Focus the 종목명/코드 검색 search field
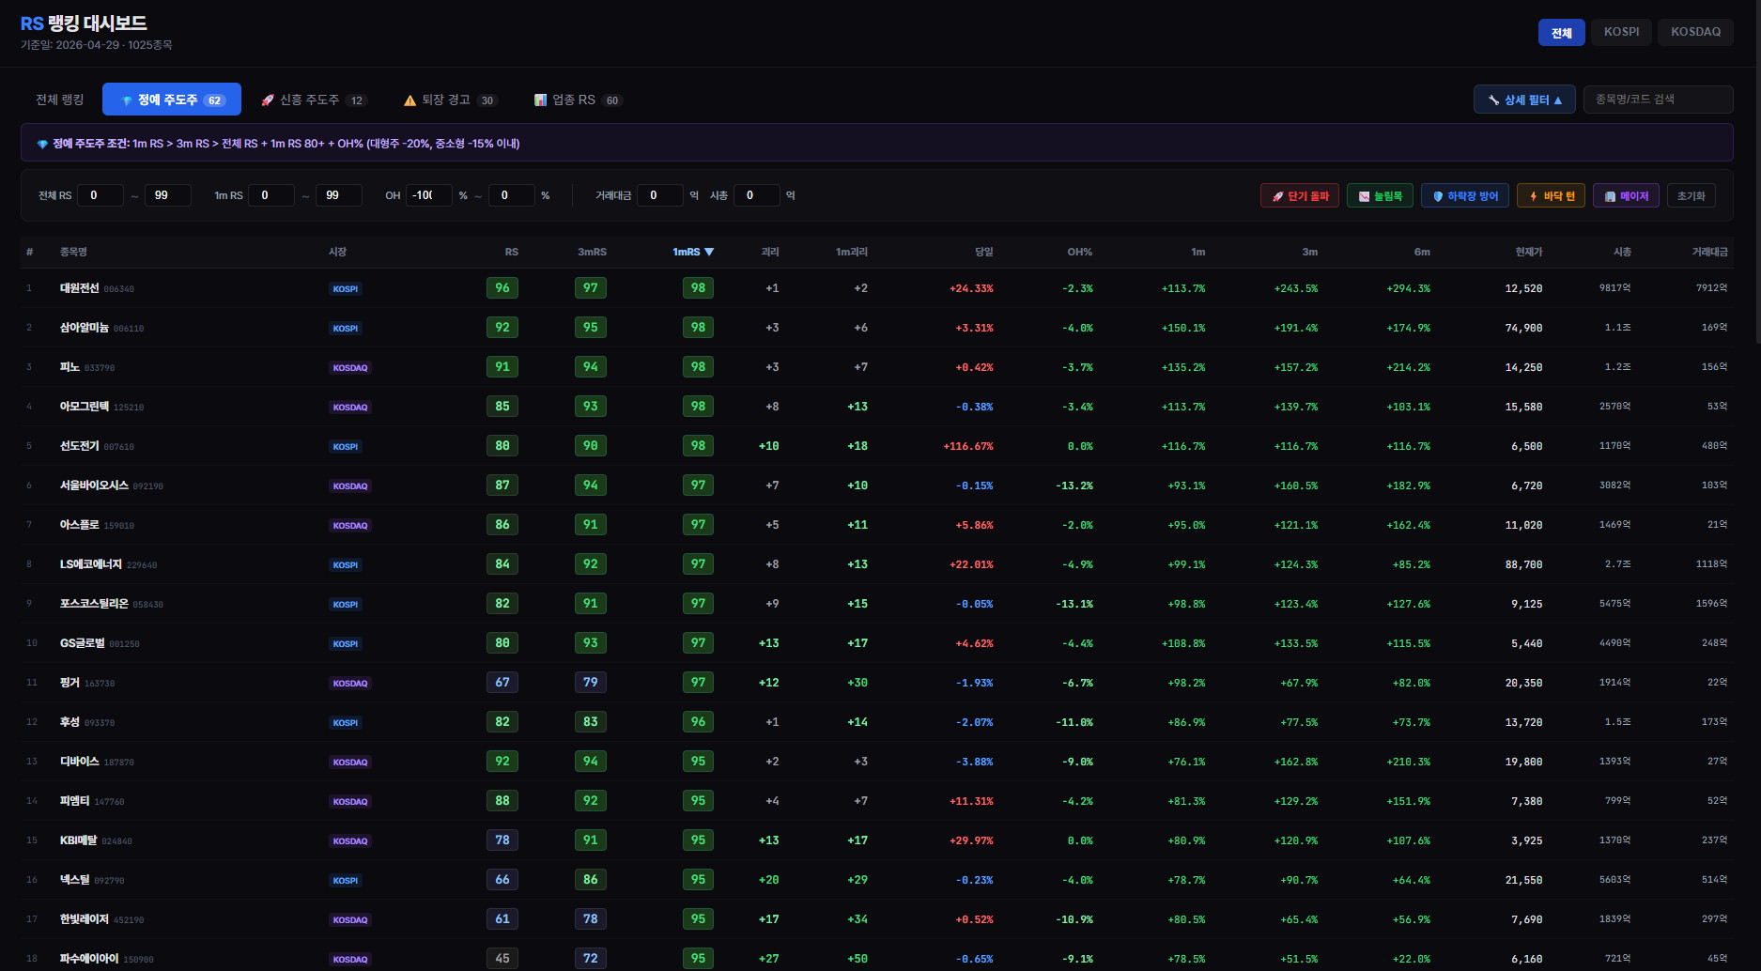The height and width of the screenshot is (971, 1761). coord(1658,100)
